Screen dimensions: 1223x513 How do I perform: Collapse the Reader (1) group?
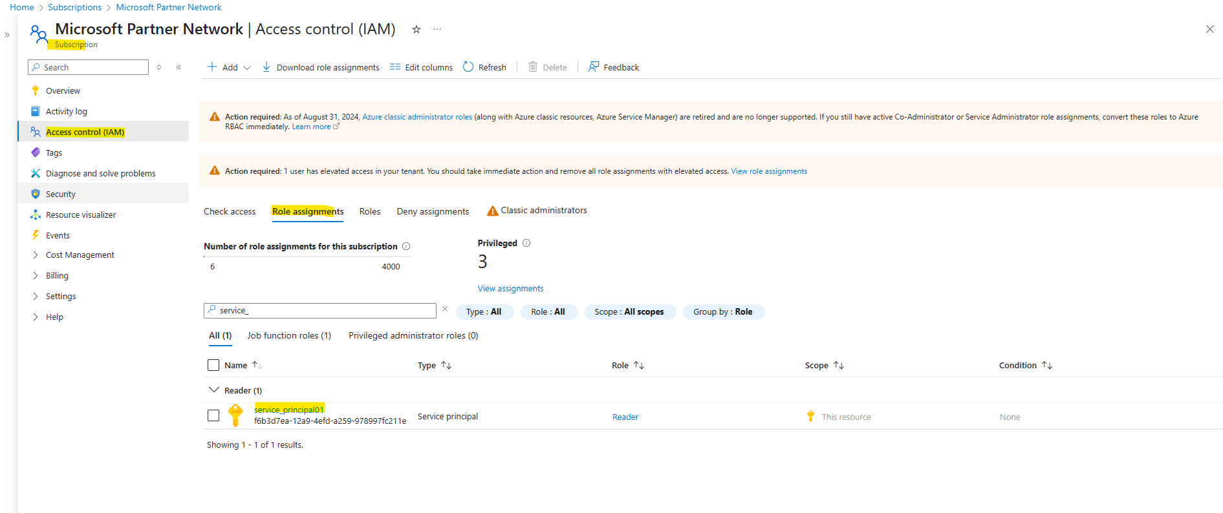[x=213, y=390]
